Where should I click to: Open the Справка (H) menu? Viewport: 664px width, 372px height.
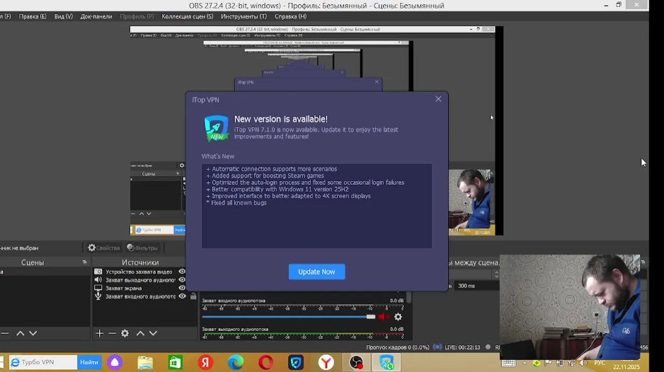290,17
